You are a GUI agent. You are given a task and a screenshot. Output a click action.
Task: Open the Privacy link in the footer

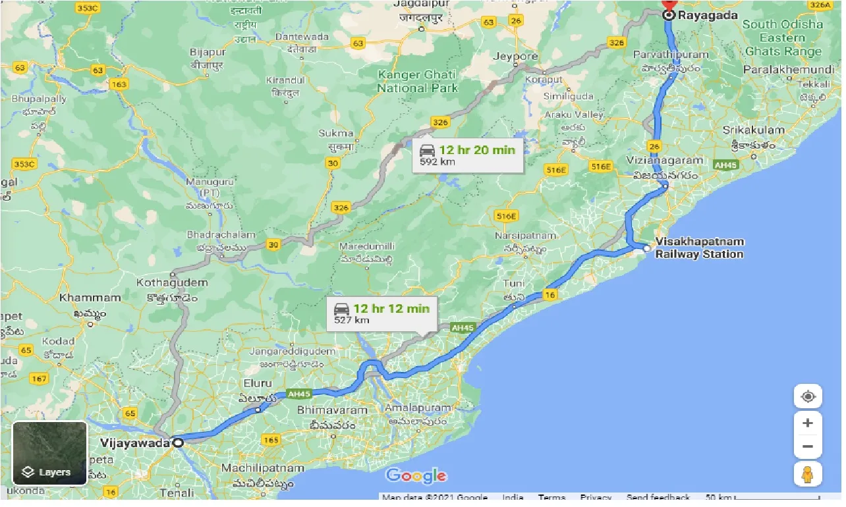[x=596, y=497]
